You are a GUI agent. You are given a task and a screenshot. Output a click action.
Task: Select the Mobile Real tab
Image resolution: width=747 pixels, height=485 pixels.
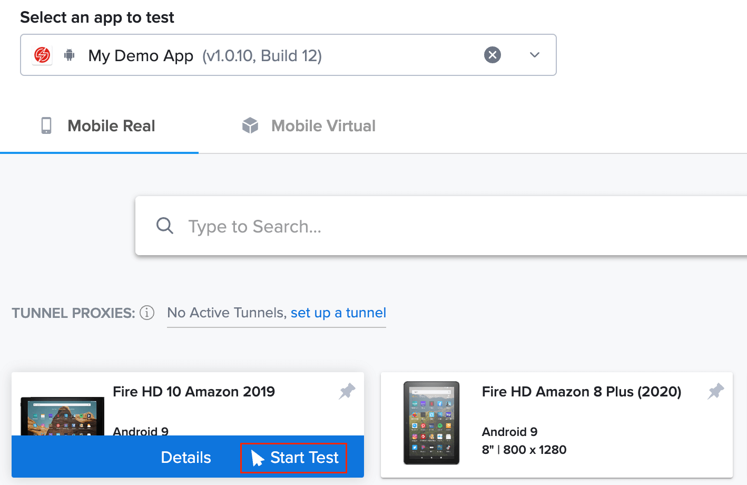pos(111,125)
